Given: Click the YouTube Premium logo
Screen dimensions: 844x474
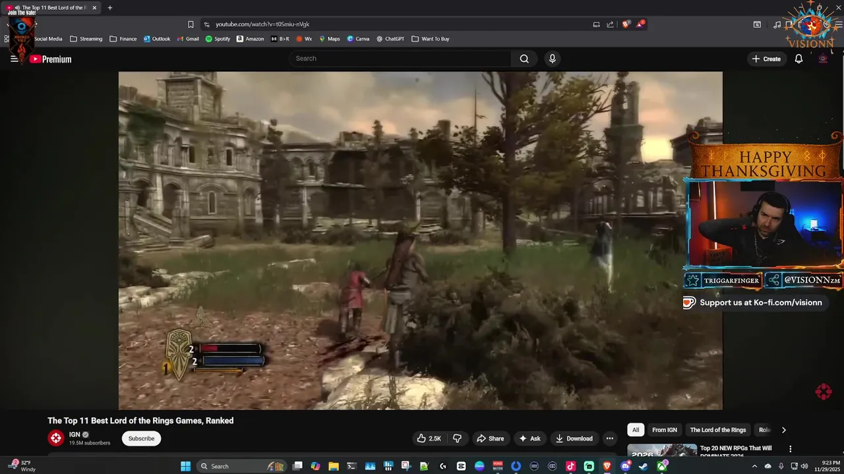Looking at the screenshot, I should tap(50, 59).
